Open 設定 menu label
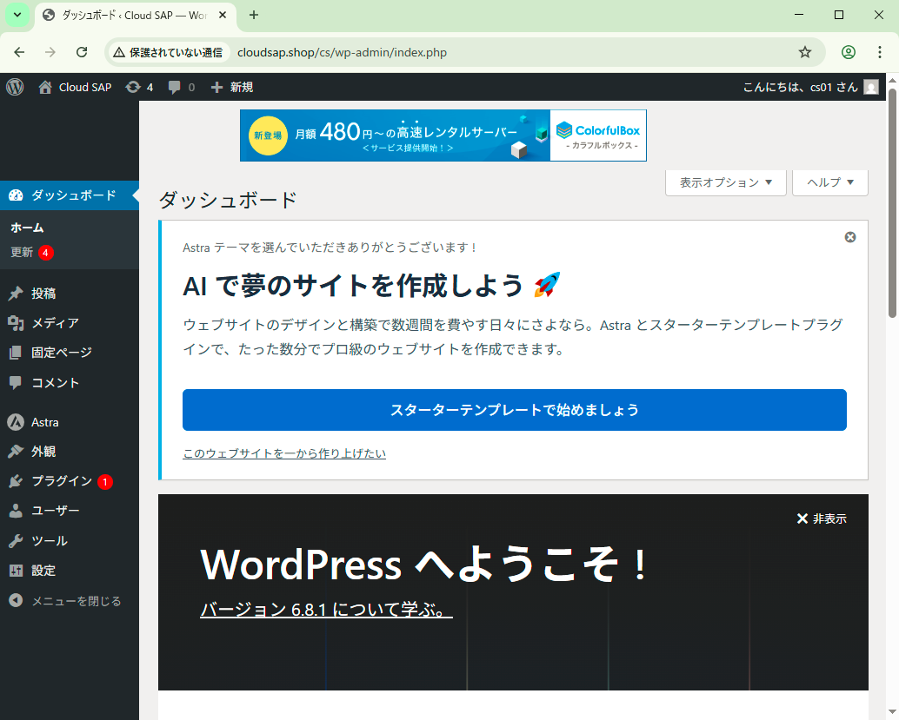Image resolution: width=899 pixels, height=720 pixels. [x=43, y=571]
